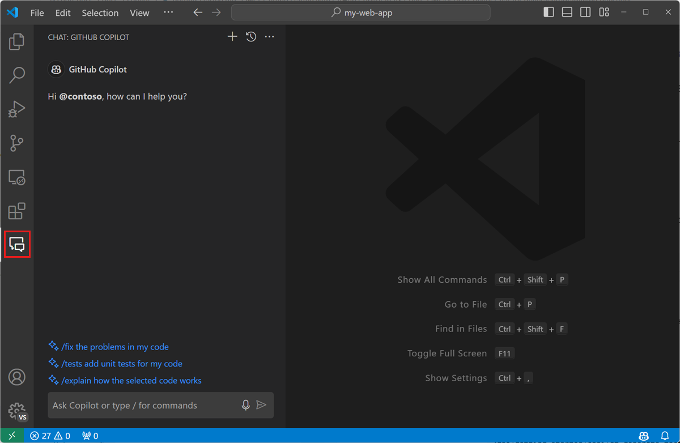Open the Extensions view
The height and width of the screenshot is (443, 680).
tap(16, 211)
